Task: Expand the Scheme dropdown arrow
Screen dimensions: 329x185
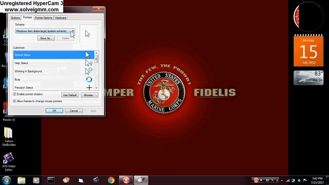Action: point(73,31)
